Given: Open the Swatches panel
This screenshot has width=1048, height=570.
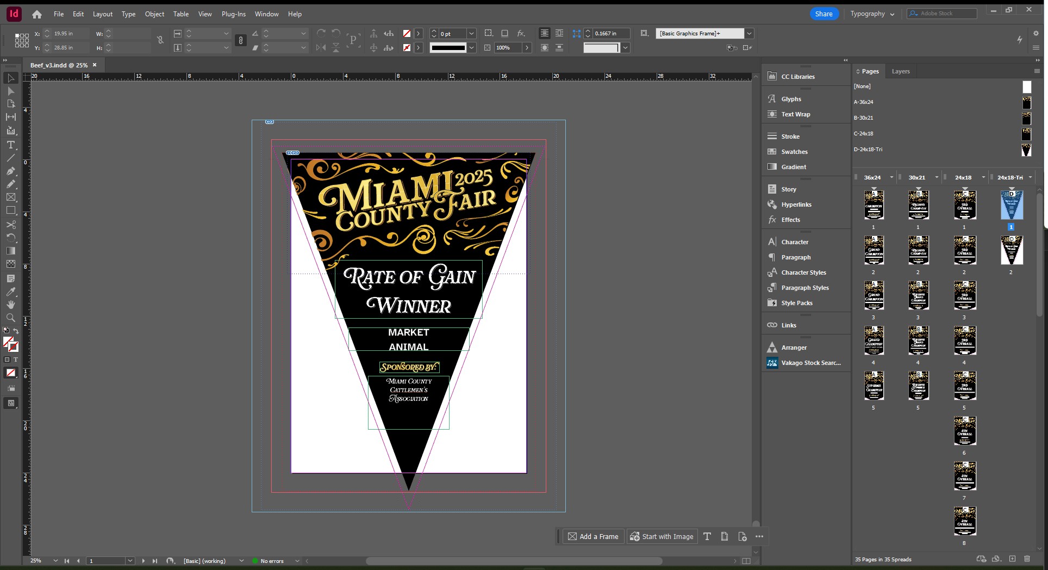Looking at the screenshot, I should pyautogui.click(x=794, y=152).
